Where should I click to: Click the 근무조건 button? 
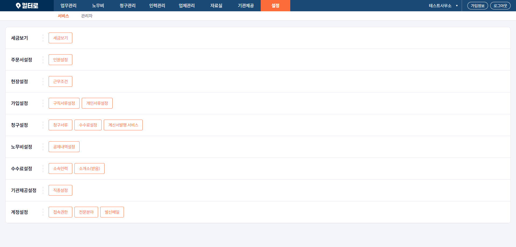(60, 81)
